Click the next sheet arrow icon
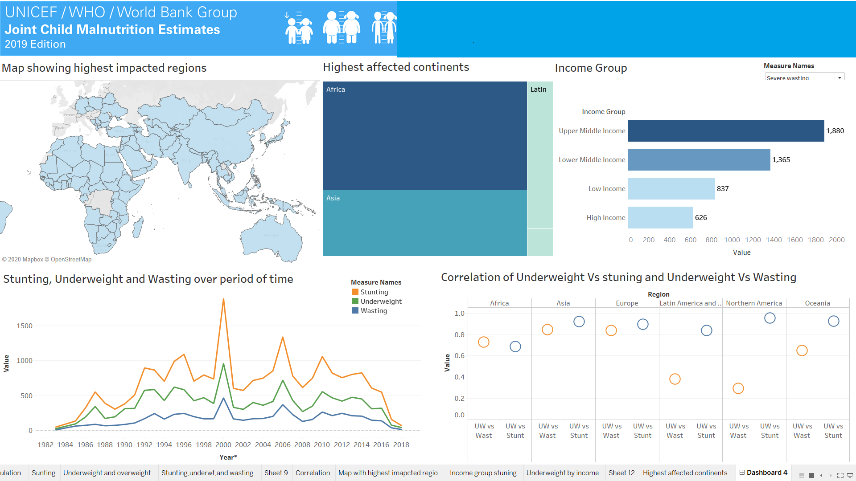Viewport: 856px width, 481px height. coord(831,475)
